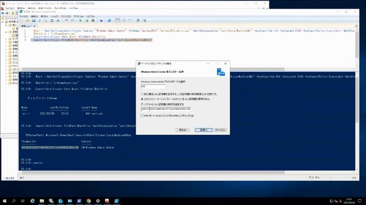Close the 無題1.ps1 script tab
Screen dimensions: 366x205
point(34,26)
